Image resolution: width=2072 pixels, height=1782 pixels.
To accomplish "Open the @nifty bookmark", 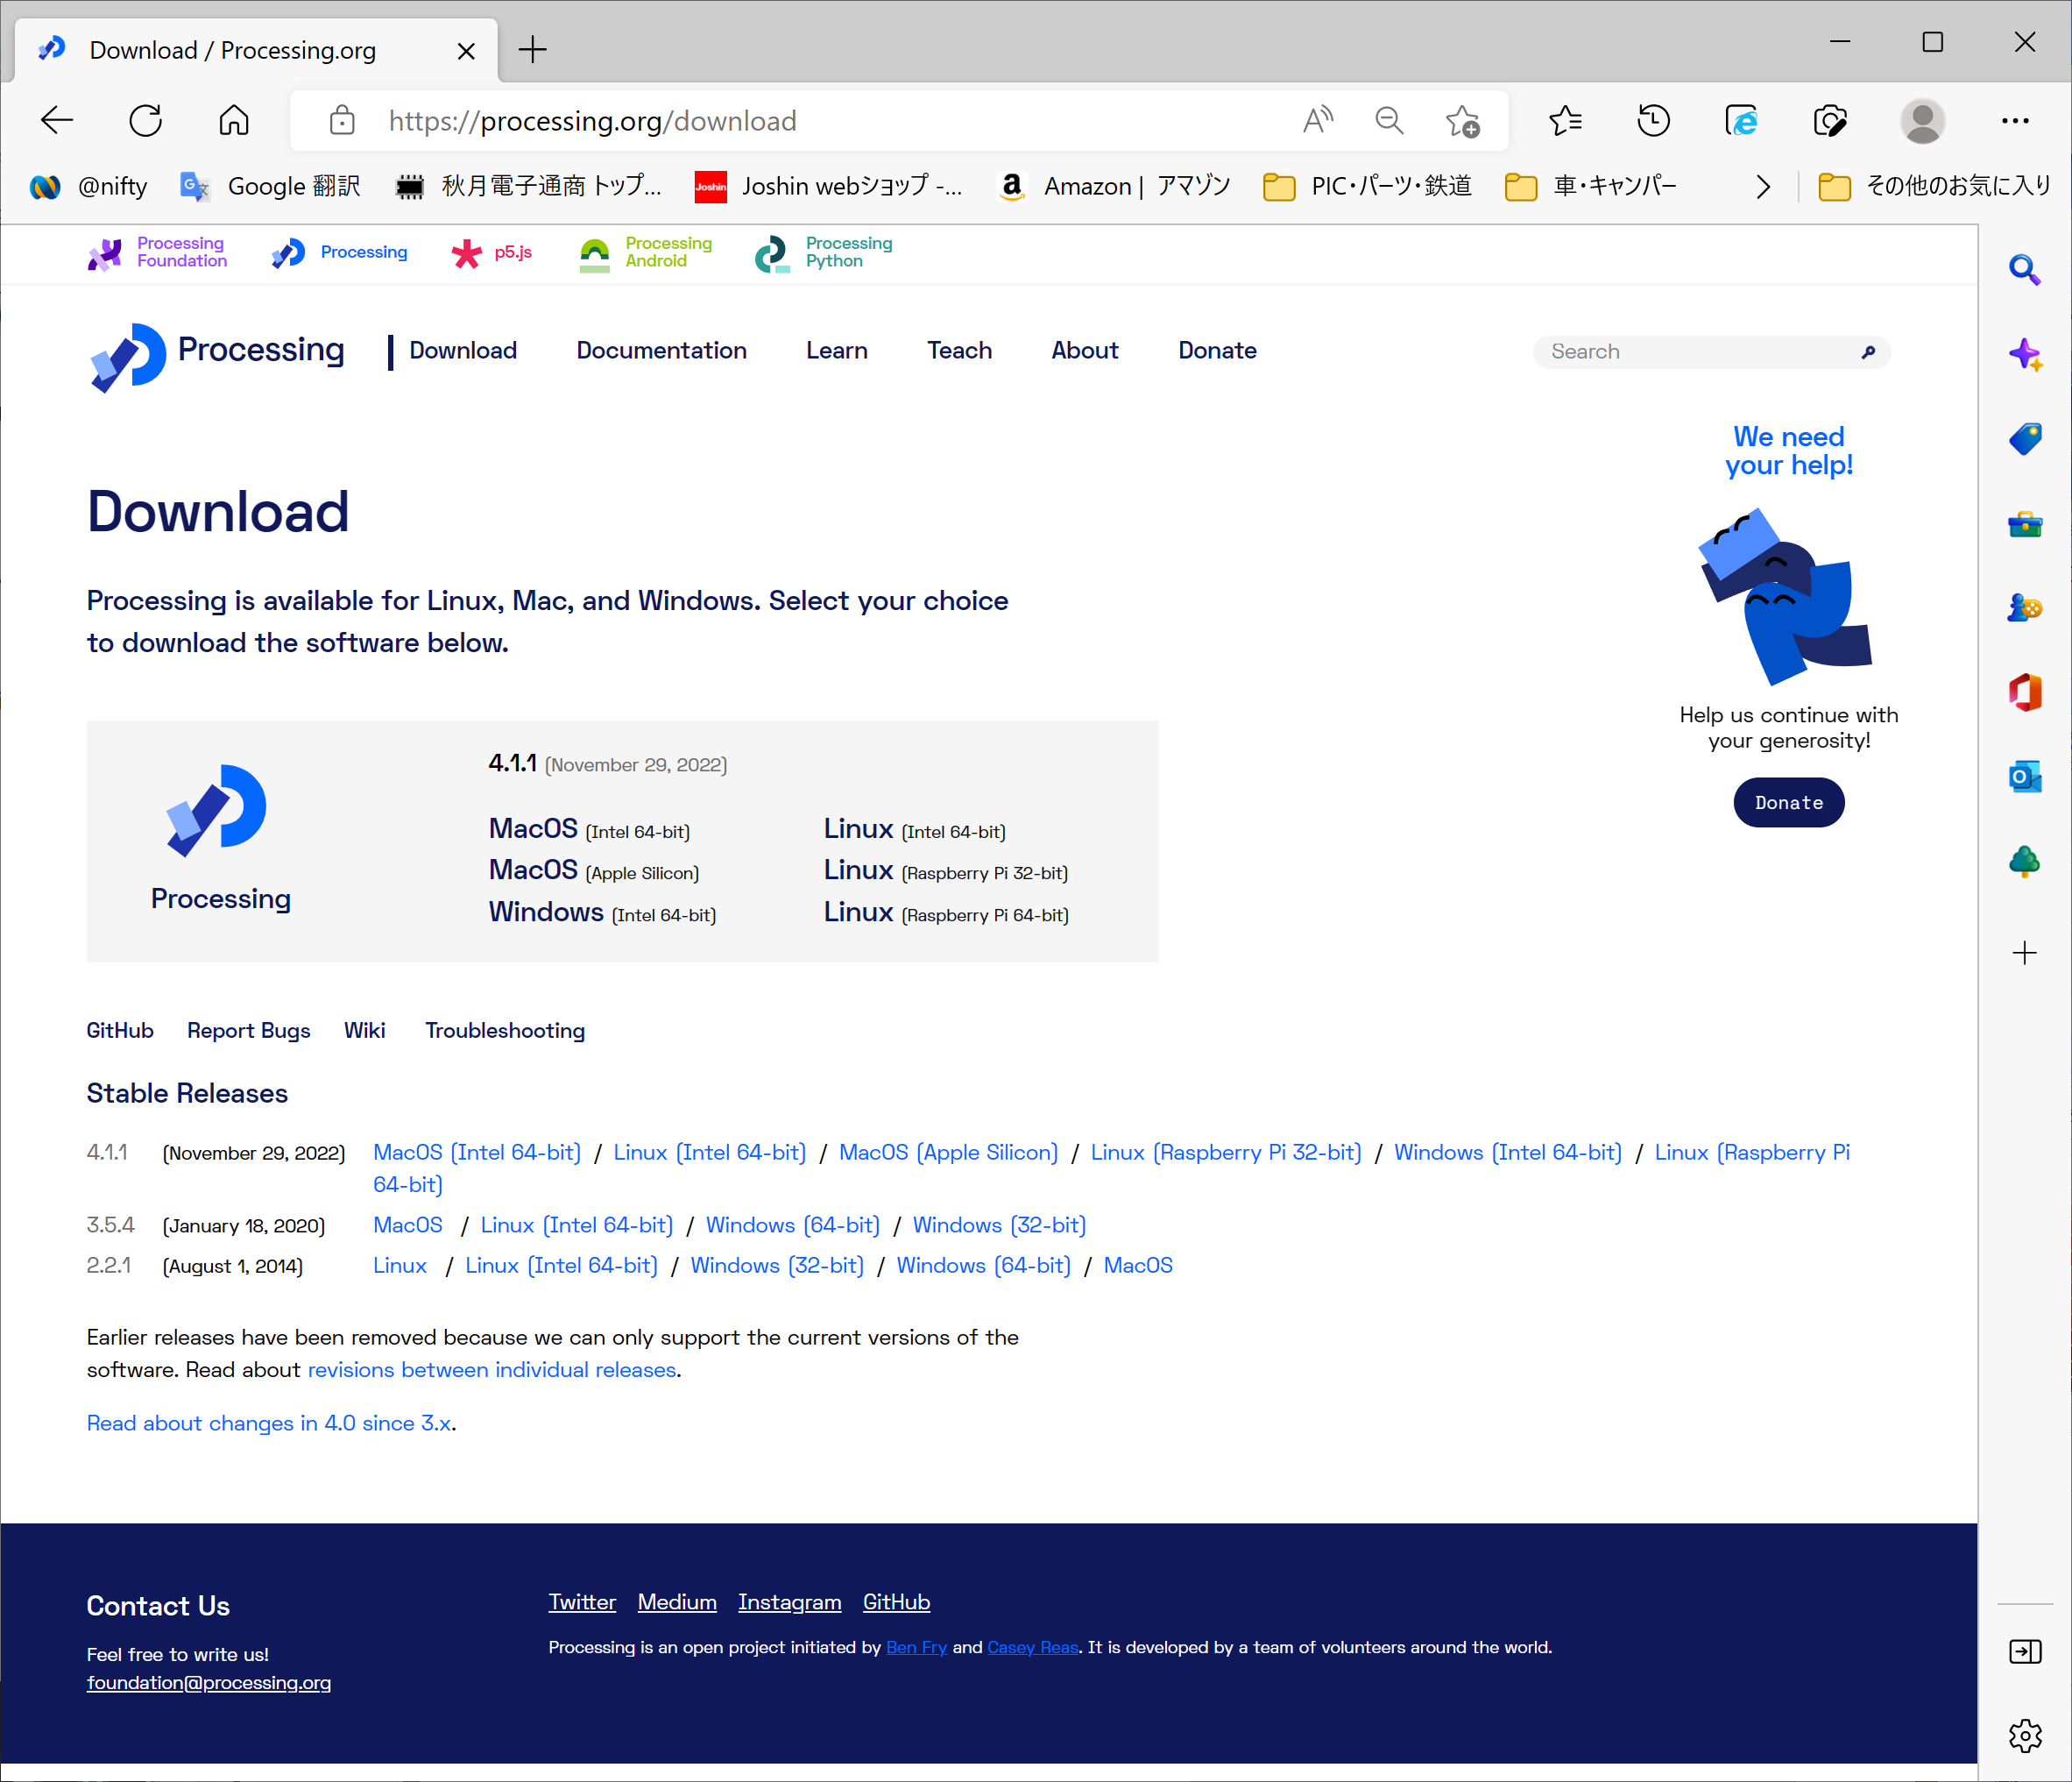I will tap(88, 186).
